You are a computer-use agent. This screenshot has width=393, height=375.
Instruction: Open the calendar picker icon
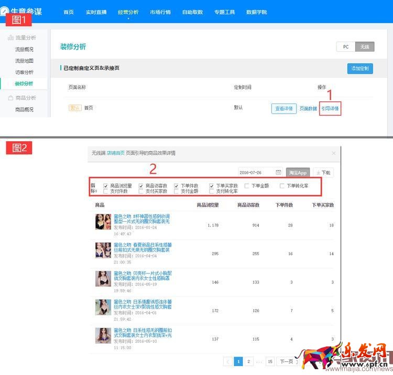[x=278, y=172]
